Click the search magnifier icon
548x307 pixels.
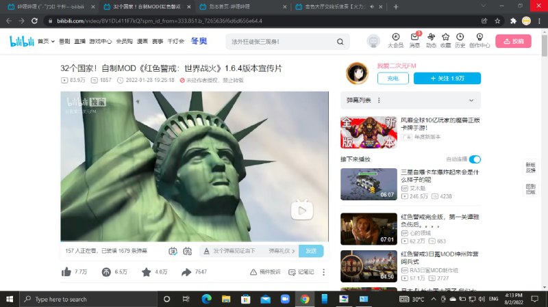pyautogui.click(x=340, y=42)
